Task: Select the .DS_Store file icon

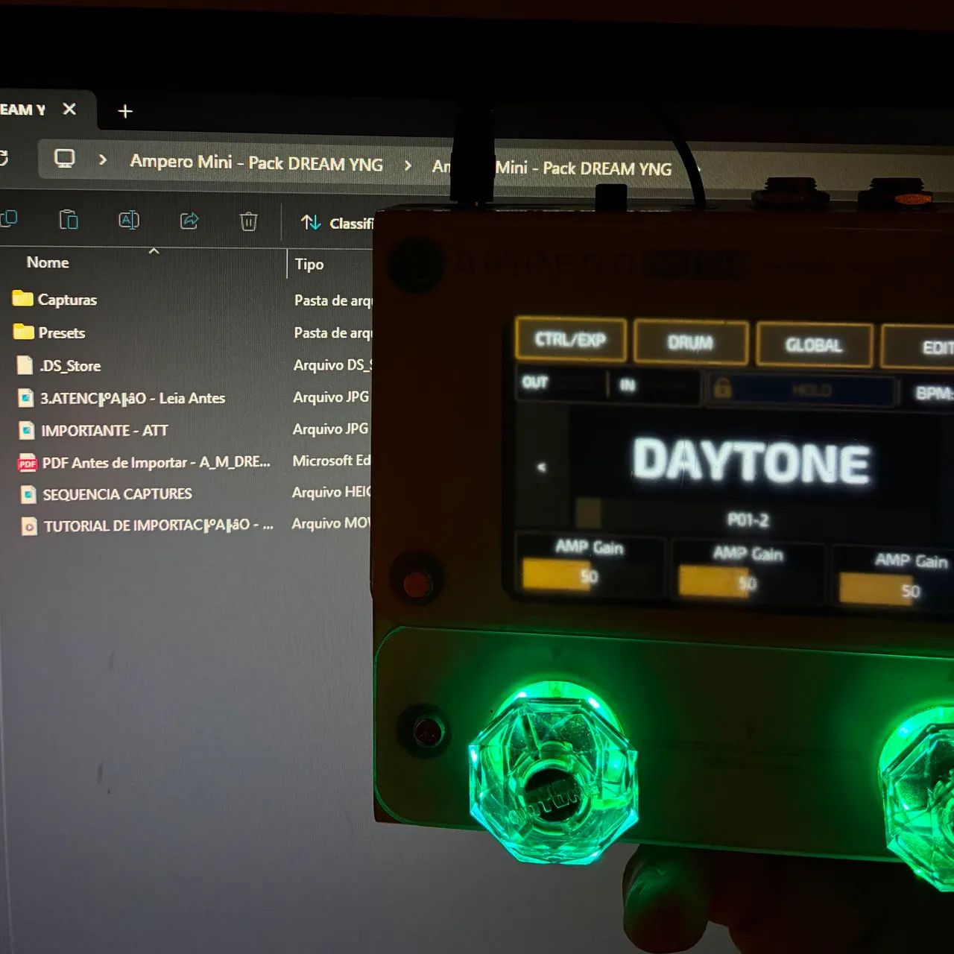Action: click(x=25, y=365)
